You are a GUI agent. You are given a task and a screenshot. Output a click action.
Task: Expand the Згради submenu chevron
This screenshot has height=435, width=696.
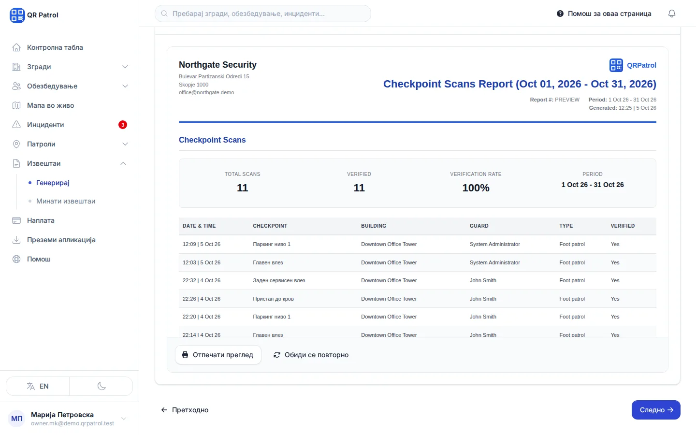tap(125, 67)
